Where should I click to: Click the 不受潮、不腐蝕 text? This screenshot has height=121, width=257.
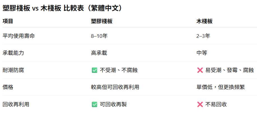pos(119,70)
